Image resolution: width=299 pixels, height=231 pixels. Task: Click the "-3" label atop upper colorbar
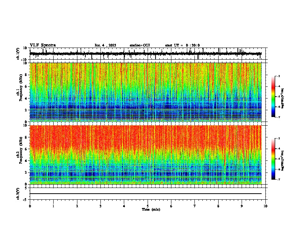pos(279,76)
